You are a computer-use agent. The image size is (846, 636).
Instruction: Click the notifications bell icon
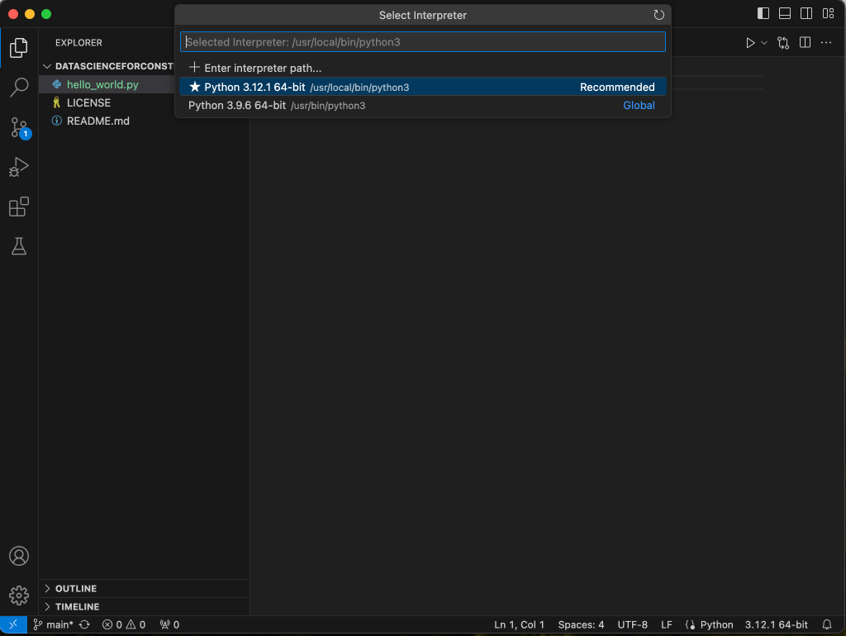point(827,624)
